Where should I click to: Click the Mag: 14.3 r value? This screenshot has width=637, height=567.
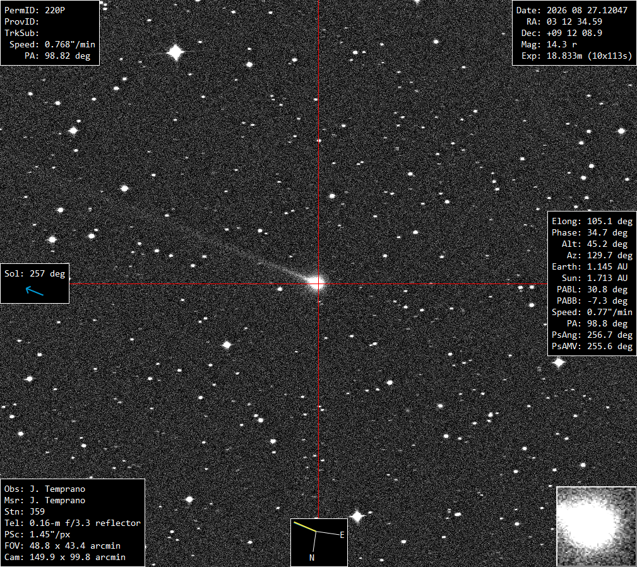coord(549,44)
